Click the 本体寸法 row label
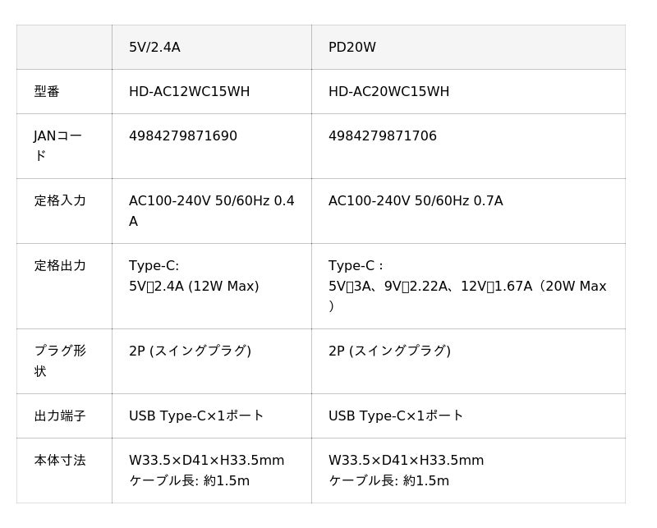Screen dimensions: 657x528 pos(60,461)
